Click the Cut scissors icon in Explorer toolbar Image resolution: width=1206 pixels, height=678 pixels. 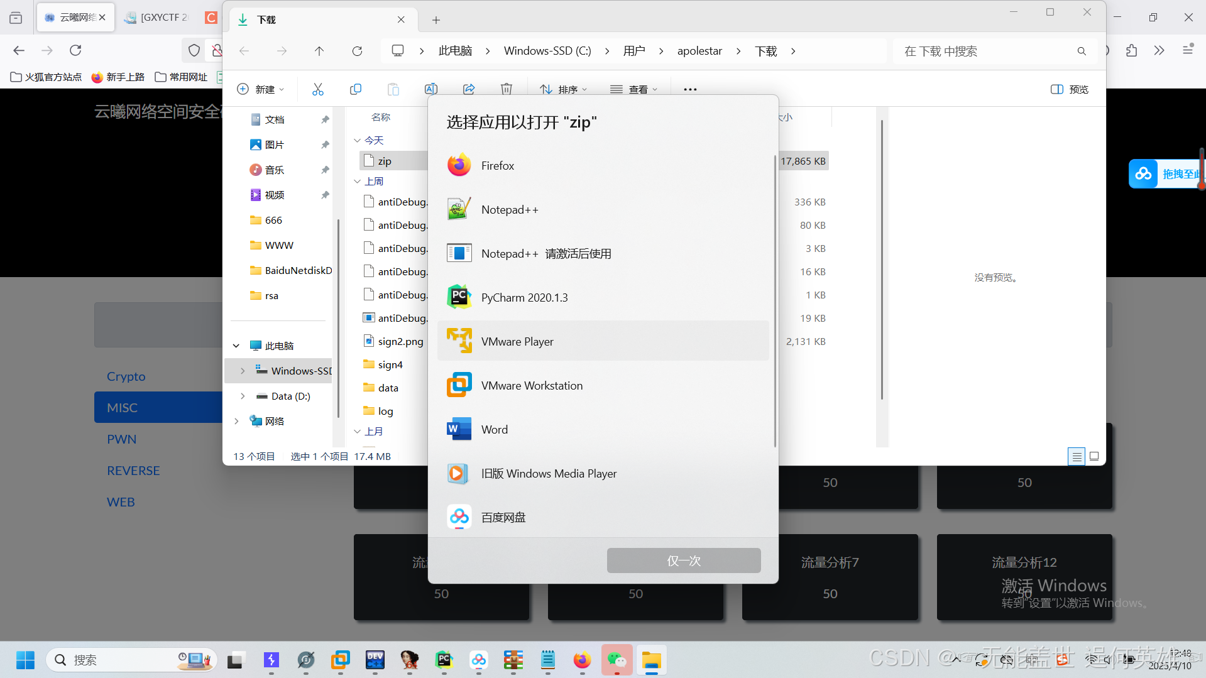tap(318, 89)
